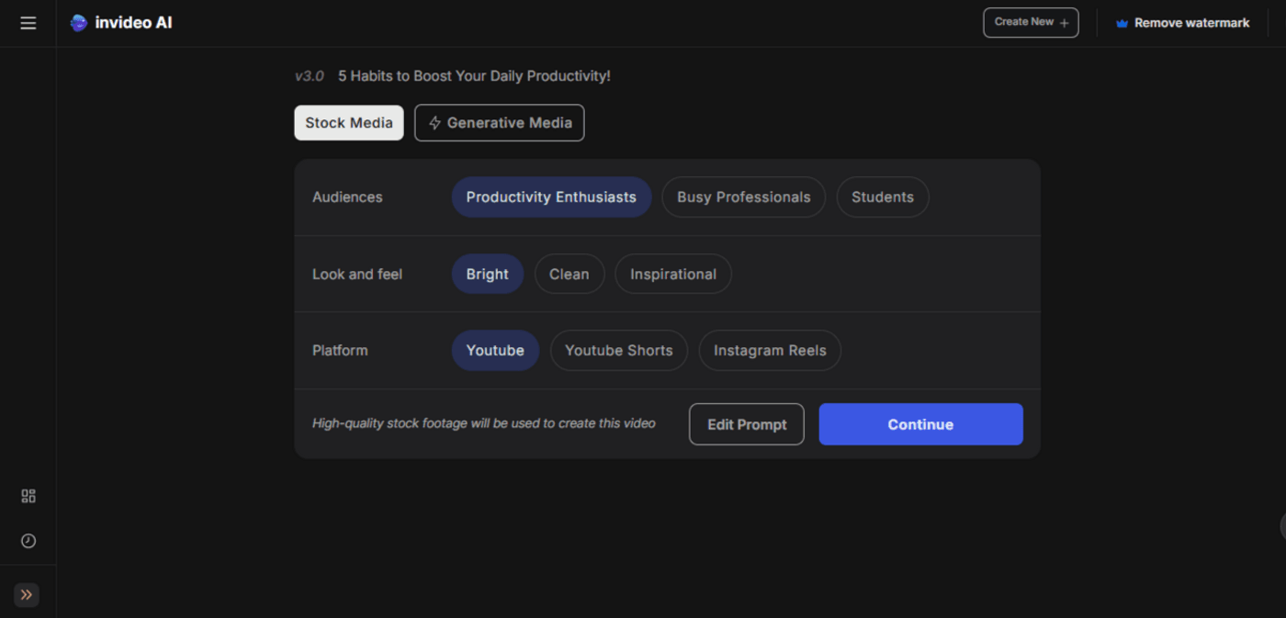Choose the Clean look and feel
The width and height of the screenshot is (1286, 618).
point(569,274)
